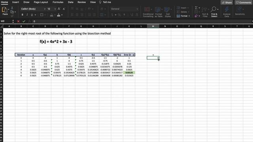The width and height of the screenshot is (253, 142).
Task: Click the cell Borders icon
Action: tap(42, 15)
